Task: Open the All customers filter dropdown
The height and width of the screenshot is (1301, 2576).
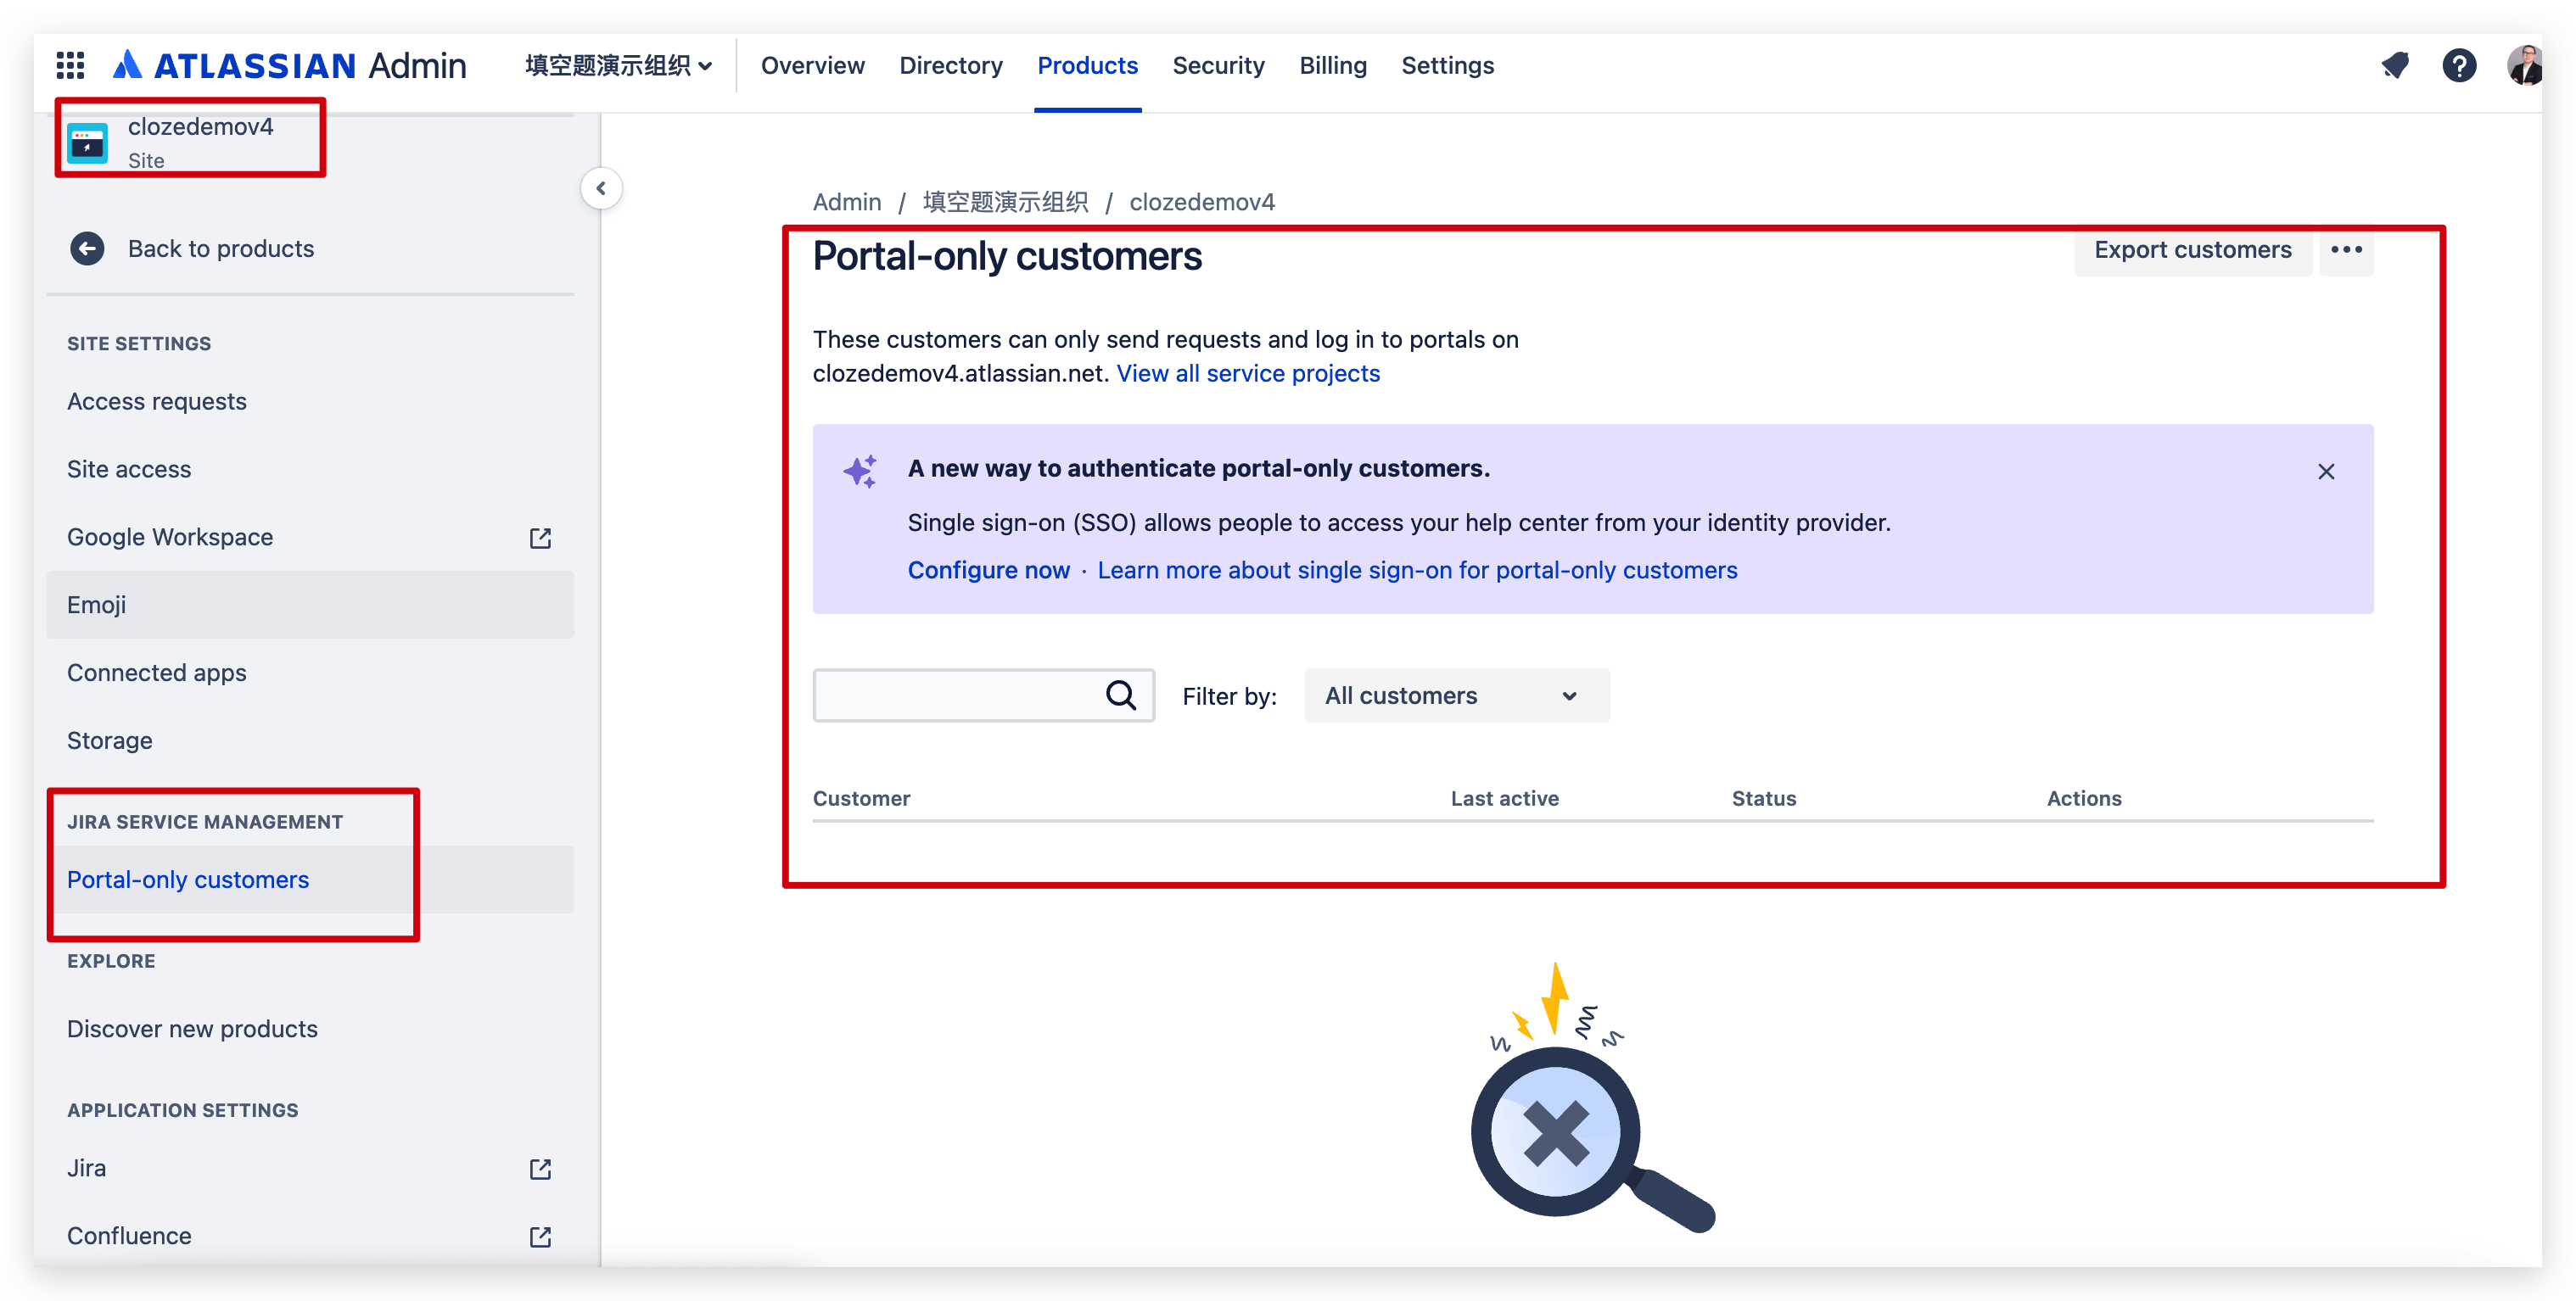Action: pos(1456,695)
